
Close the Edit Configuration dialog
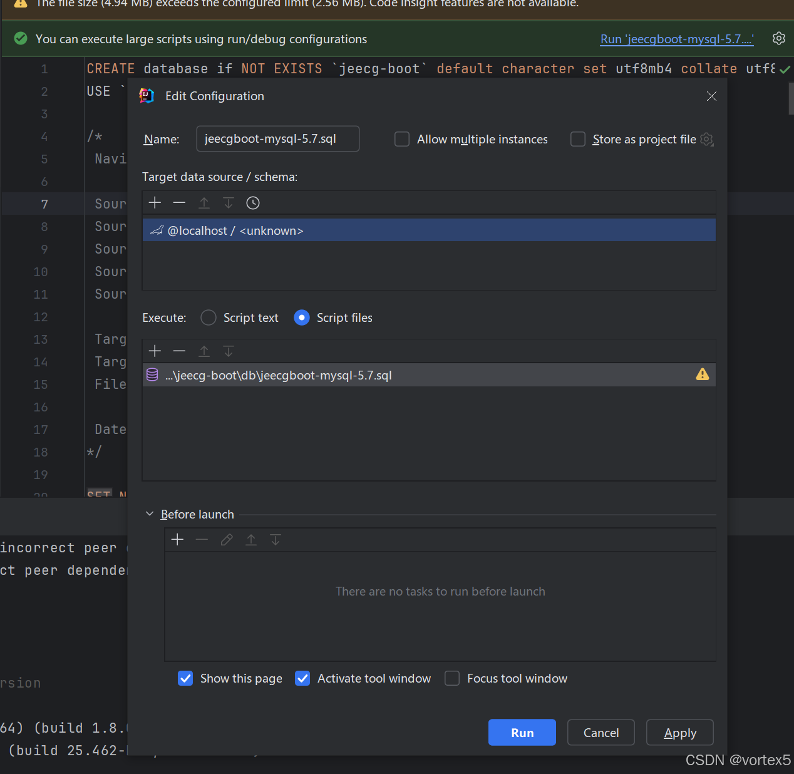coord(711,96)
